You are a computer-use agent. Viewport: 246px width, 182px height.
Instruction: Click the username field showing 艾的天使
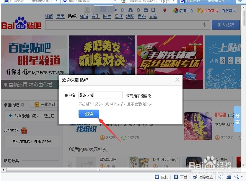[x=100, y=95]
